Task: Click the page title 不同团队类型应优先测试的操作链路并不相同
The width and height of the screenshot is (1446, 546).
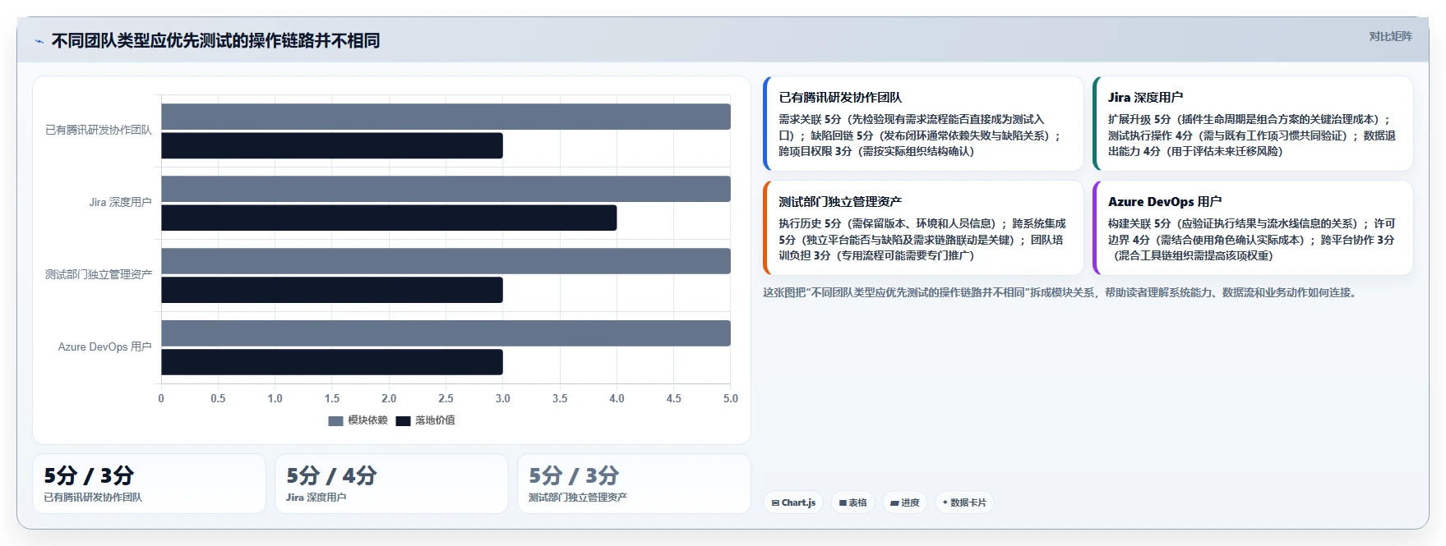Action: coord(216,41)
